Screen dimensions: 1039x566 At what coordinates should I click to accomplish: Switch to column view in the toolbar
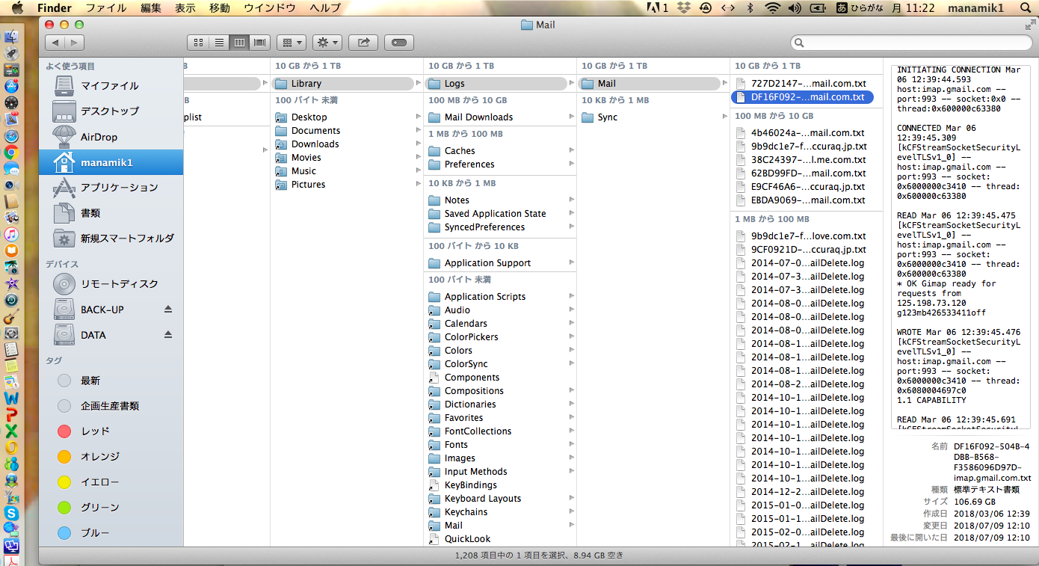click(239, 43)
